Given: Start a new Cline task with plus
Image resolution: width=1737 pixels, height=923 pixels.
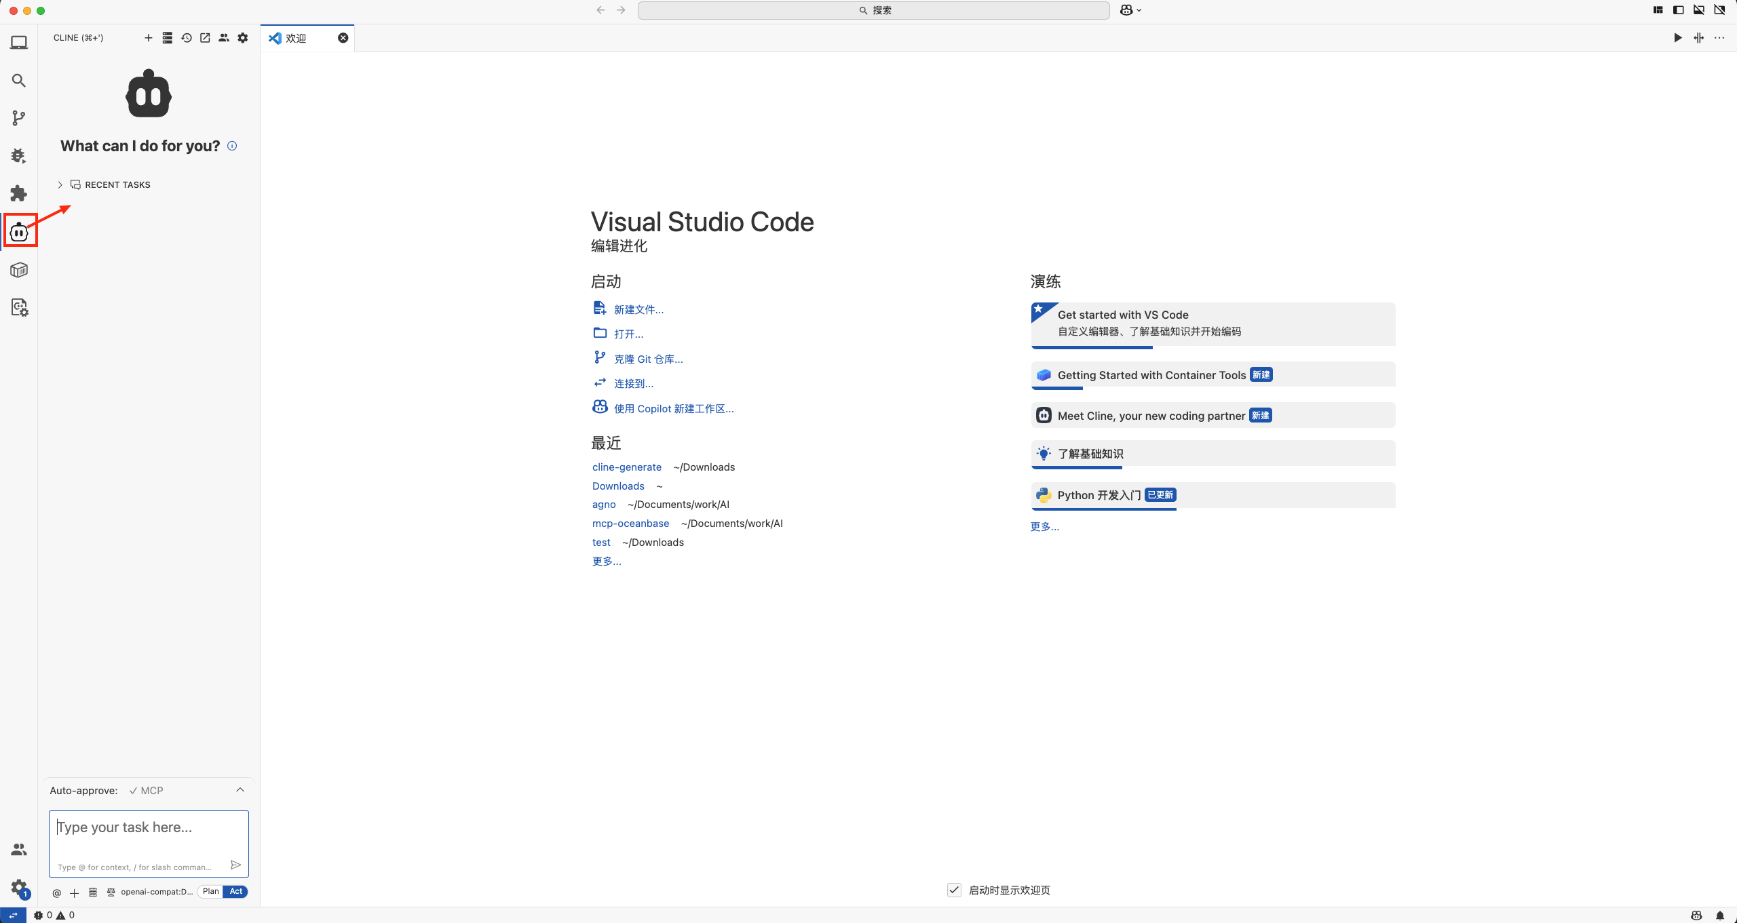Looking at the screenshot, I should [149, 38].
